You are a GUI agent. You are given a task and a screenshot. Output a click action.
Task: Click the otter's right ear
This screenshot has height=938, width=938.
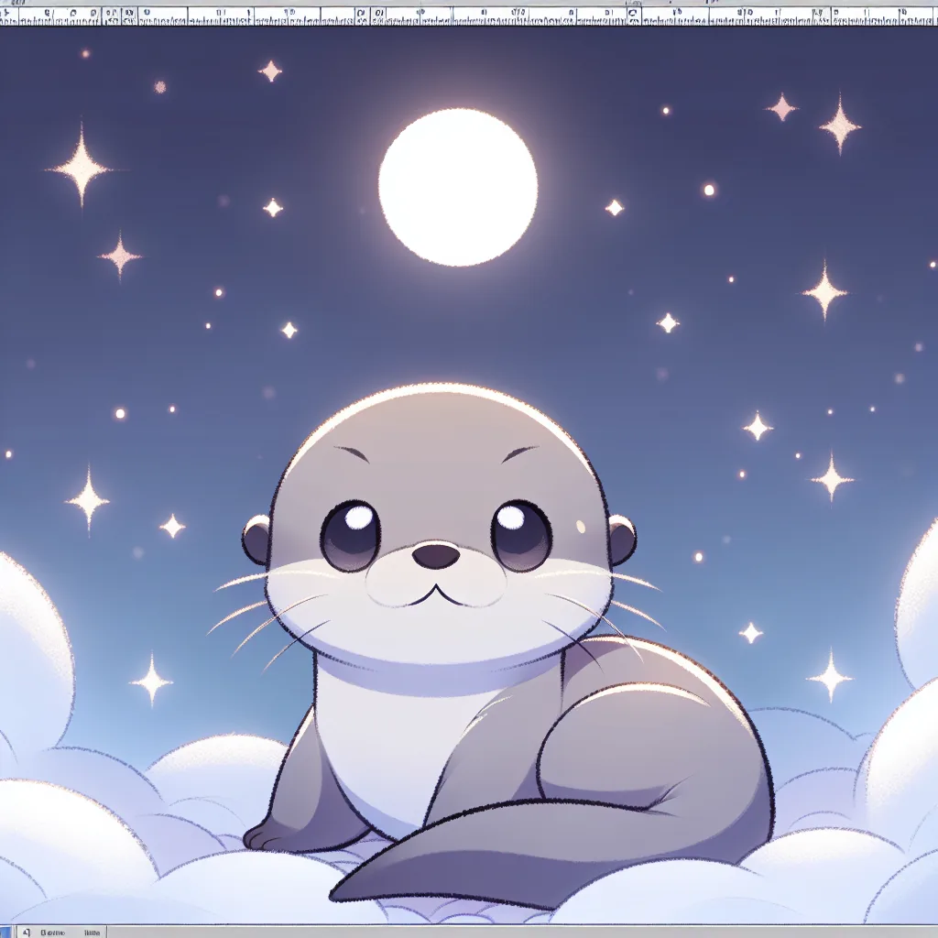point(623,539)
